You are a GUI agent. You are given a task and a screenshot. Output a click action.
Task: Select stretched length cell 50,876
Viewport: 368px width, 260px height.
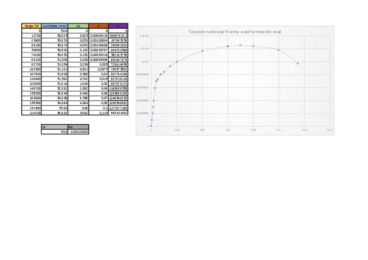pos(55,45)
